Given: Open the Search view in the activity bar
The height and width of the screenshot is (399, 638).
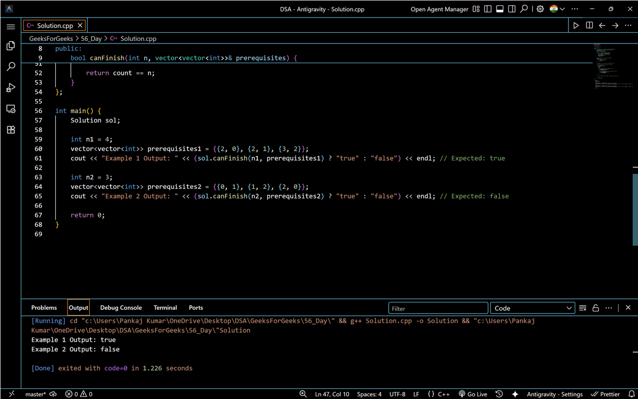Looking at the screenshot, I should tap(11, 67).
